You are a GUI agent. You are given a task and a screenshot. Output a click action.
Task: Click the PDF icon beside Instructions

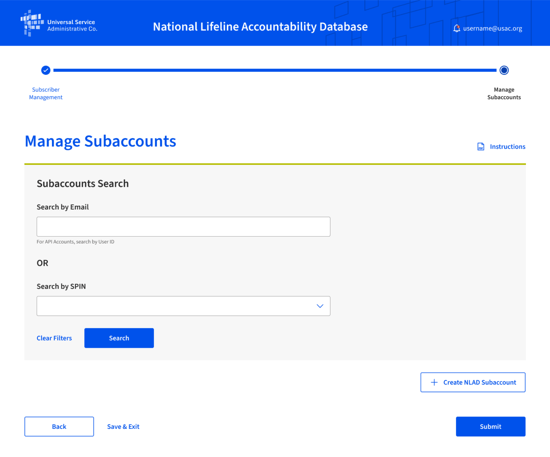tap(481, 147)
